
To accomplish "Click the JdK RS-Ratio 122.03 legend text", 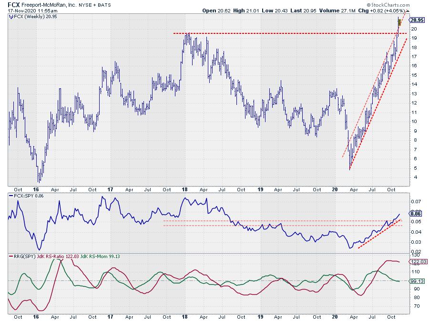I will [x=58, y=257].
